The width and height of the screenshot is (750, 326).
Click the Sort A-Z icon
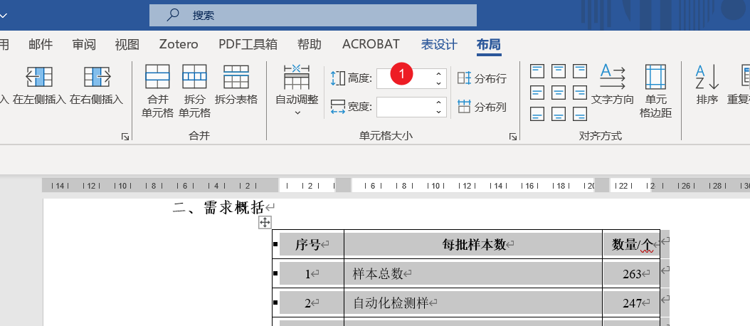707,77
